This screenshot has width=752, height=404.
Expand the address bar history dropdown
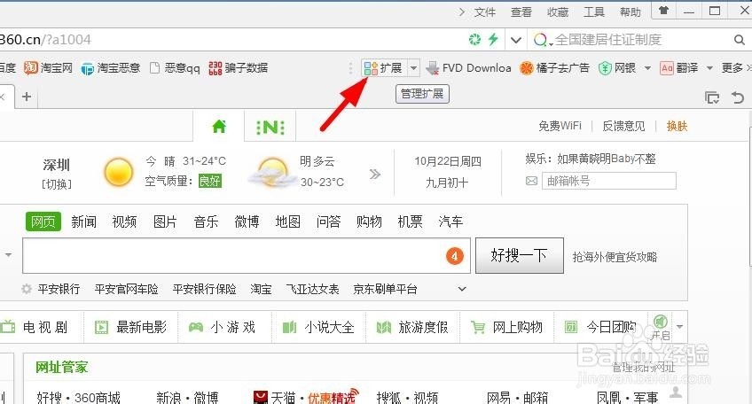(516, 40)
